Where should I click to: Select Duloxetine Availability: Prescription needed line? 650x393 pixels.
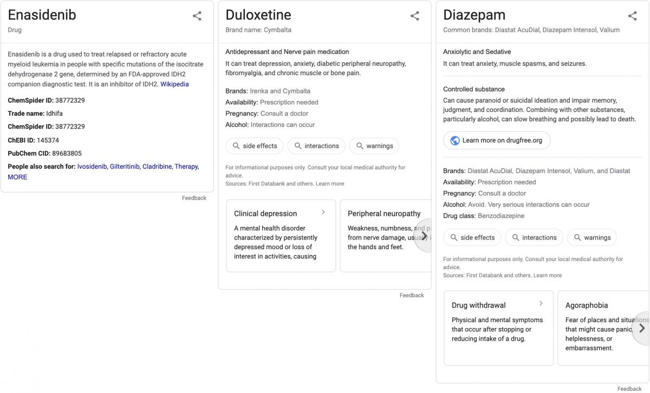[x=272, y=103]
